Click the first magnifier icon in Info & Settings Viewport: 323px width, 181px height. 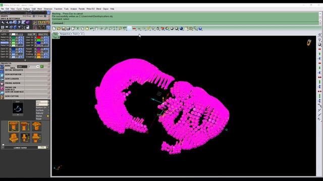coord(3,22)
